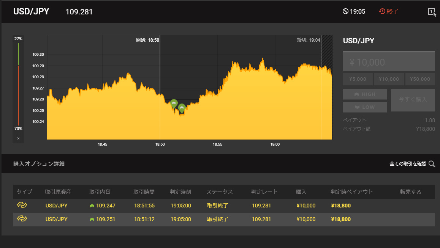Click the 109.30 price axis label

(38, 55)
